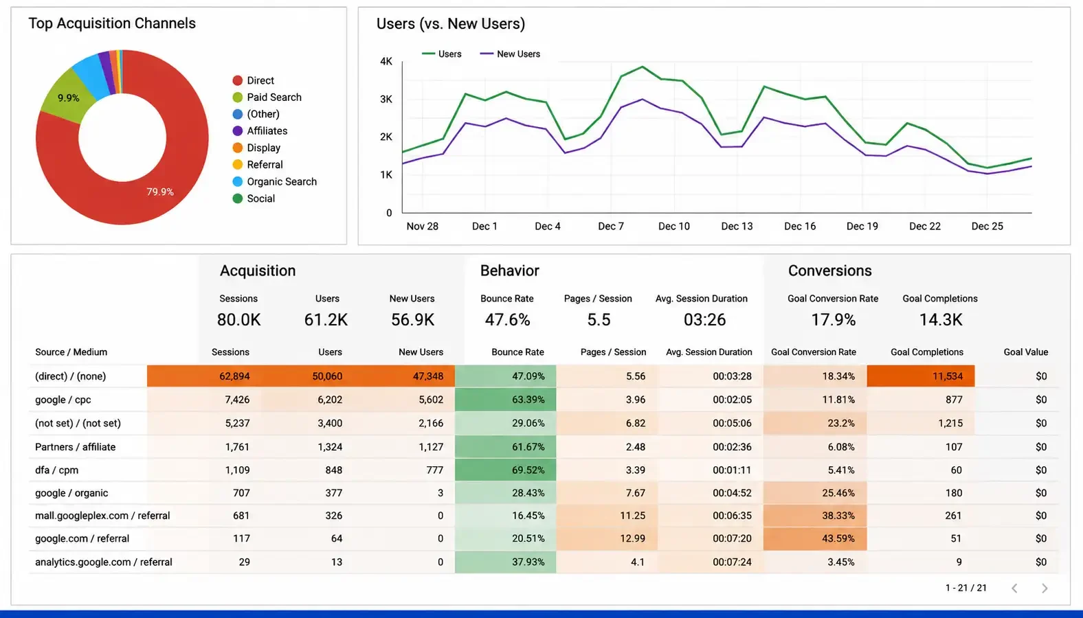Select the dfa / cpm row label

[57, 470]
